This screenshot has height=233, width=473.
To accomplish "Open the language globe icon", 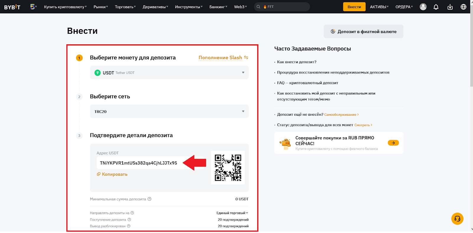I will click(463, 7).
